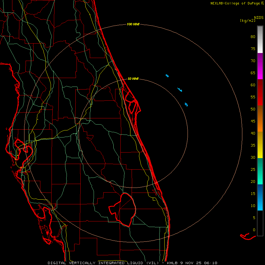This screenshot has height=265, width=265.
Task: Click the 100 NMI range ring label
Action: tap(133, 24)
